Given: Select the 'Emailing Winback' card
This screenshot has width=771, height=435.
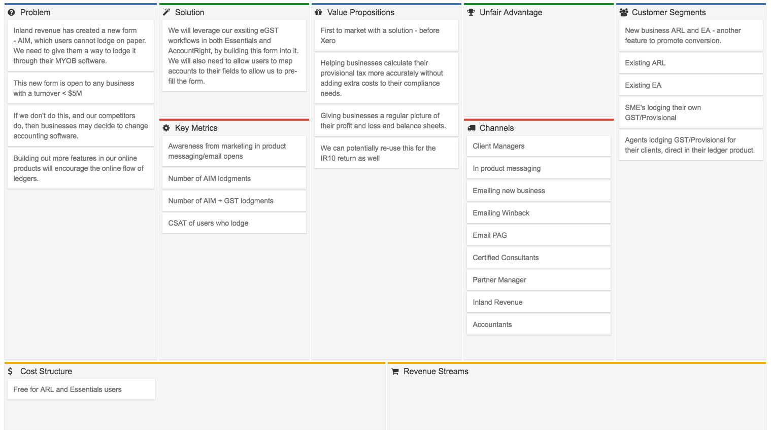Looking at the screenshot, I should (x=539, y=213).
